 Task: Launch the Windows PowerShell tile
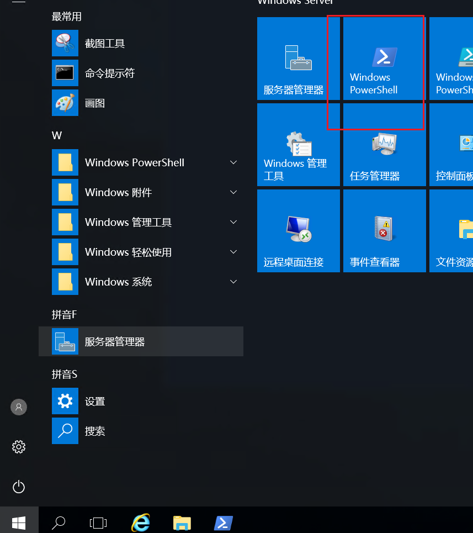click(x=384, y=59)
